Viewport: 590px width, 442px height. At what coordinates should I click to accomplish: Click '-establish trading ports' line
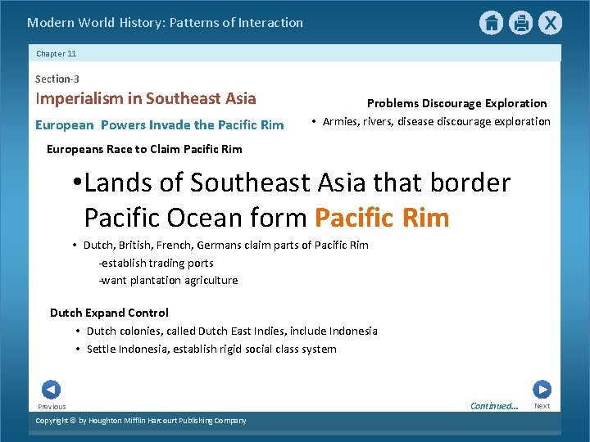click(x=157, y=263)
